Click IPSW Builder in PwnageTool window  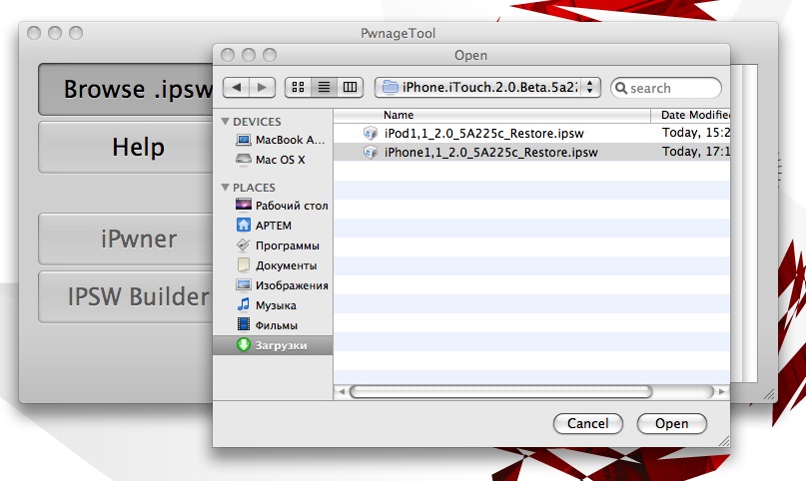point(126,296)
